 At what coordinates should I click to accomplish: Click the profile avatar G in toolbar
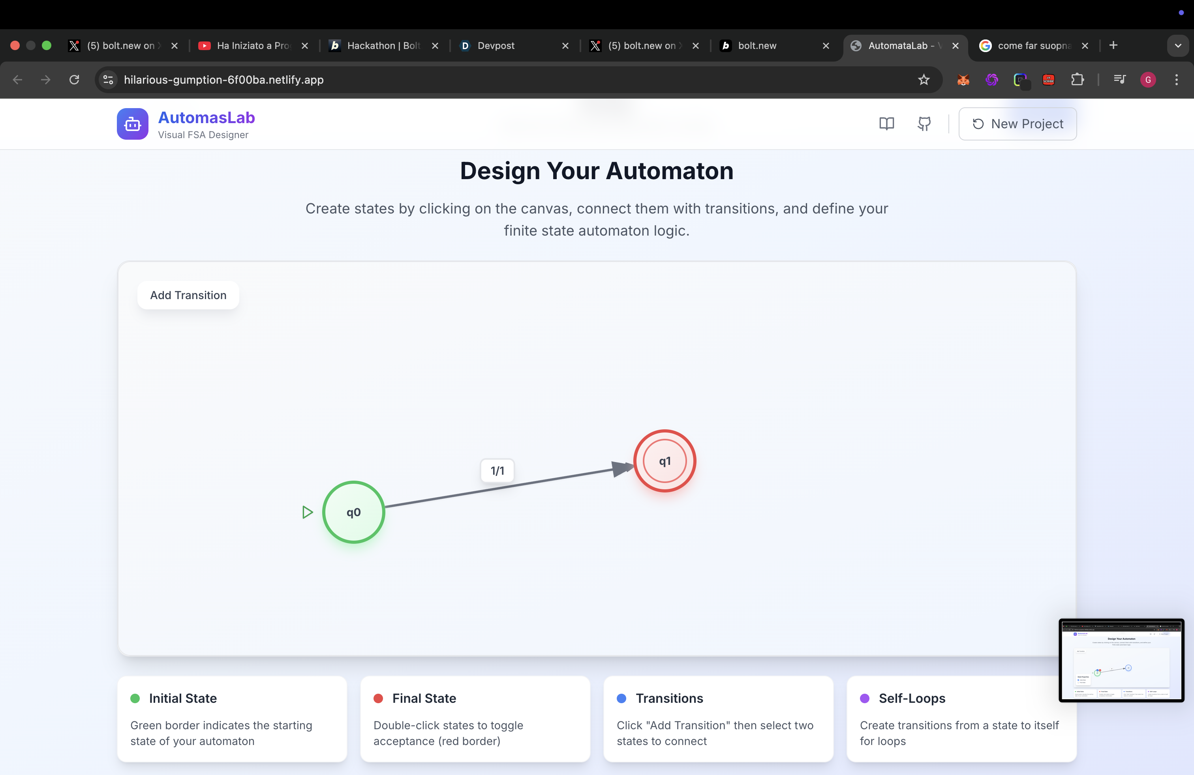(x=1148, y=80)
